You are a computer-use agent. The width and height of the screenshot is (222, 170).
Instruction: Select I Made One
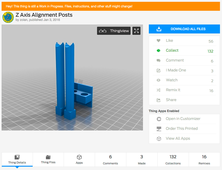184,70
